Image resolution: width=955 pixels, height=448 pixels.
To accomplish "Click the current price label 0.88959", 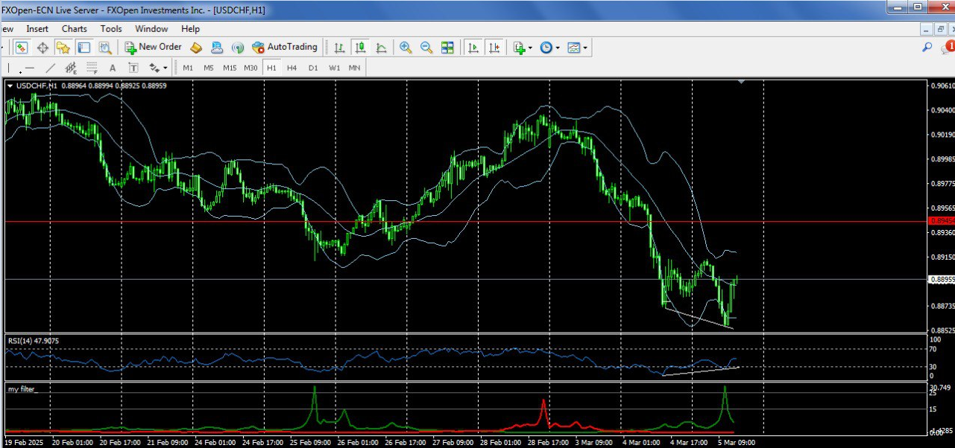I will (x=942, y=279).
